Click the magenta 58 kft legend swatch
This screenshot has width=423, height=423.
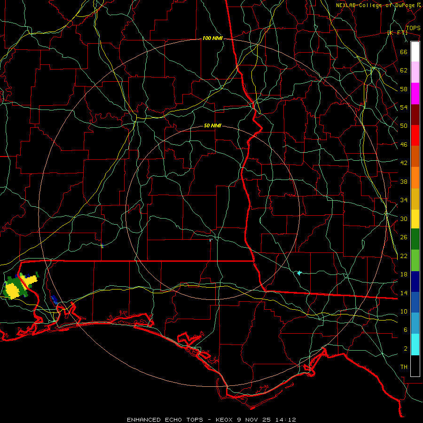click(415, 94)
